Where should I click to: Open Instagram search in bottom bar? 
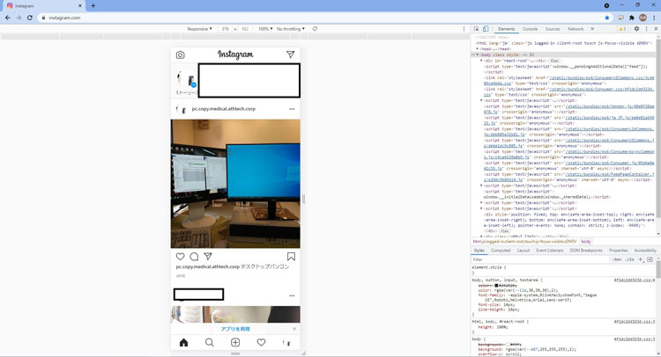click(209, 342)
